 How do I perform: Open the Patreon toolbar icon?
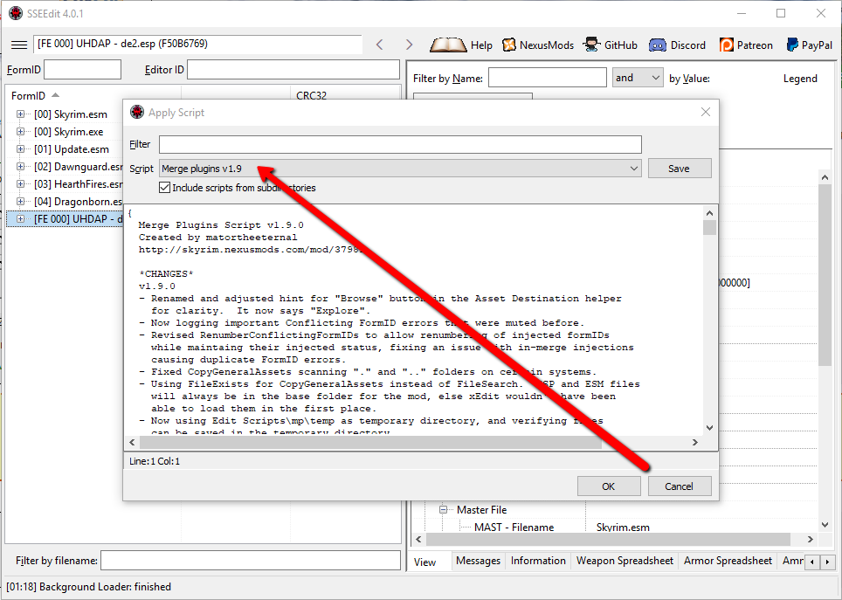pos(727,45)
